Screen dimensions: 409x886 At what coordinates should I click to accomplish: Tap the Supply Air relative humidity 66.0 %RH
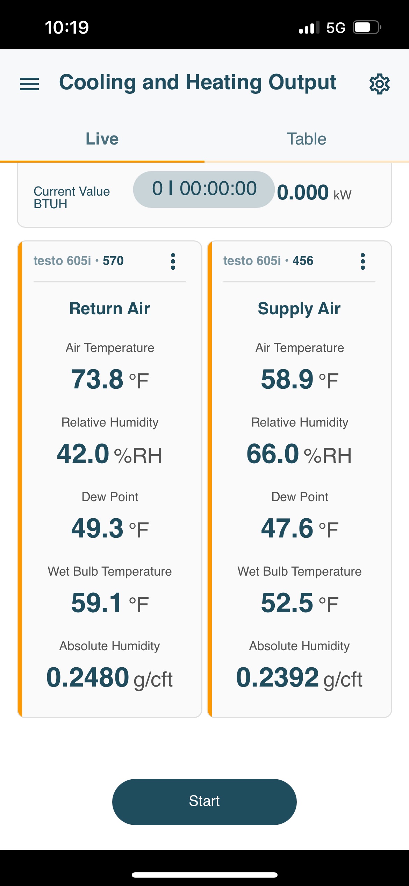coord(299,454)
